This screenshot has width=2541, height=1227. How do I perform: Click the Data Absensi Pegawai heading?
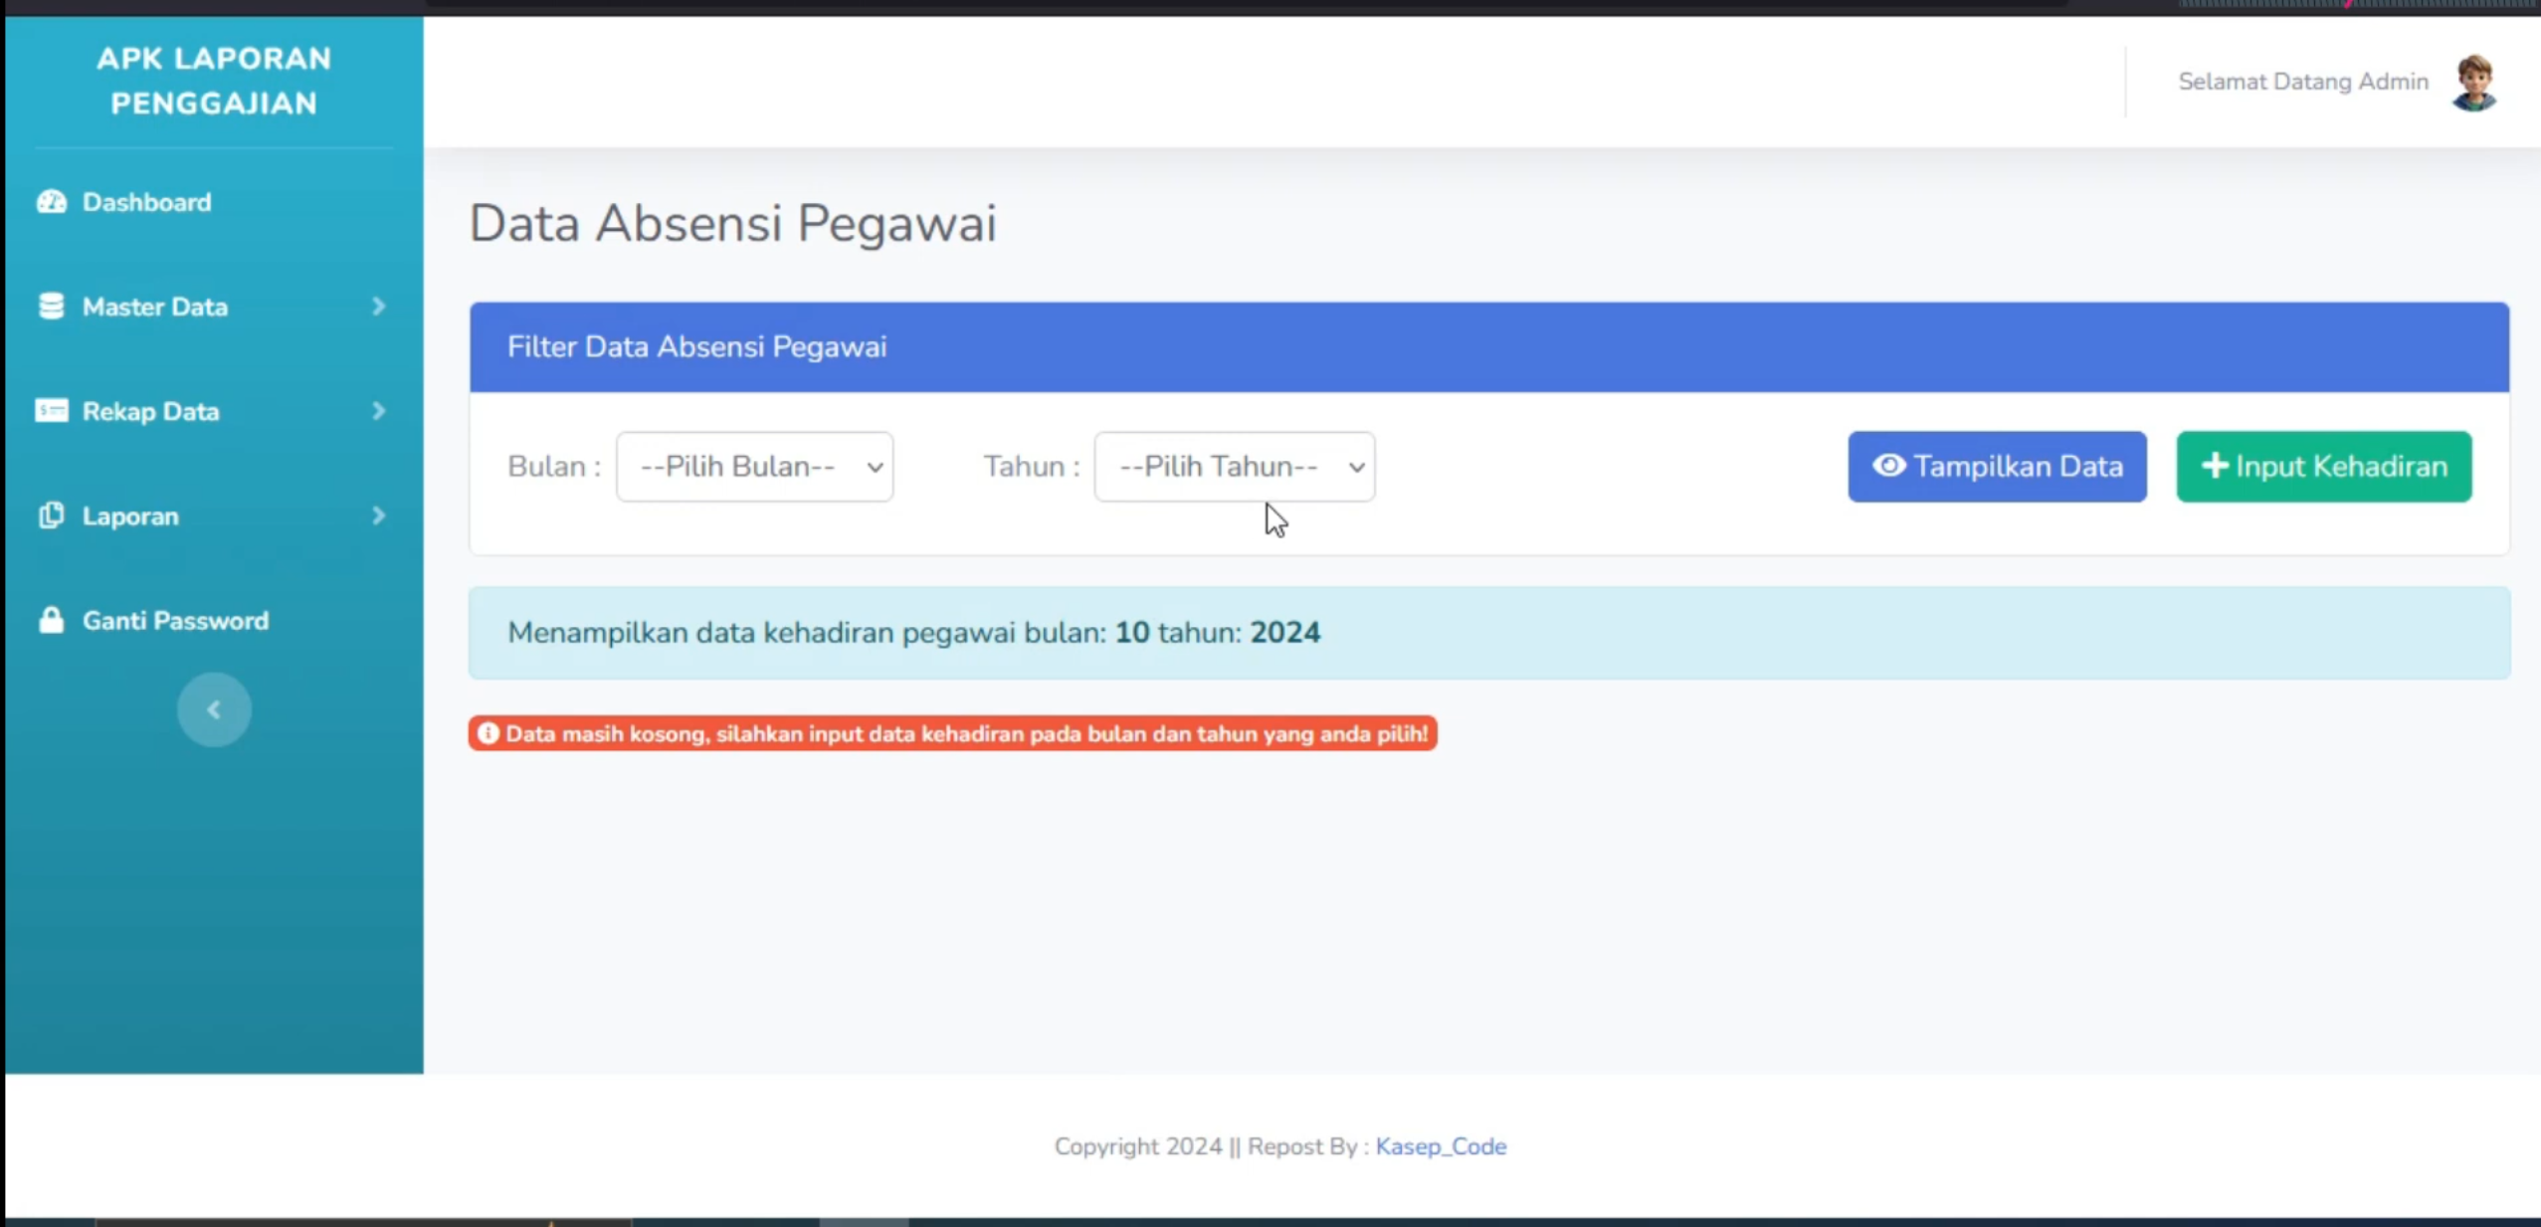[x=732, y=223]
